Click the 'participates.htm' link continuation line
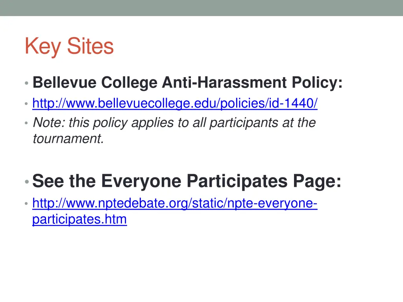Image resolution: width=403 pixels, height=302 pixels. pyautogui.click(x=79, y=219)
